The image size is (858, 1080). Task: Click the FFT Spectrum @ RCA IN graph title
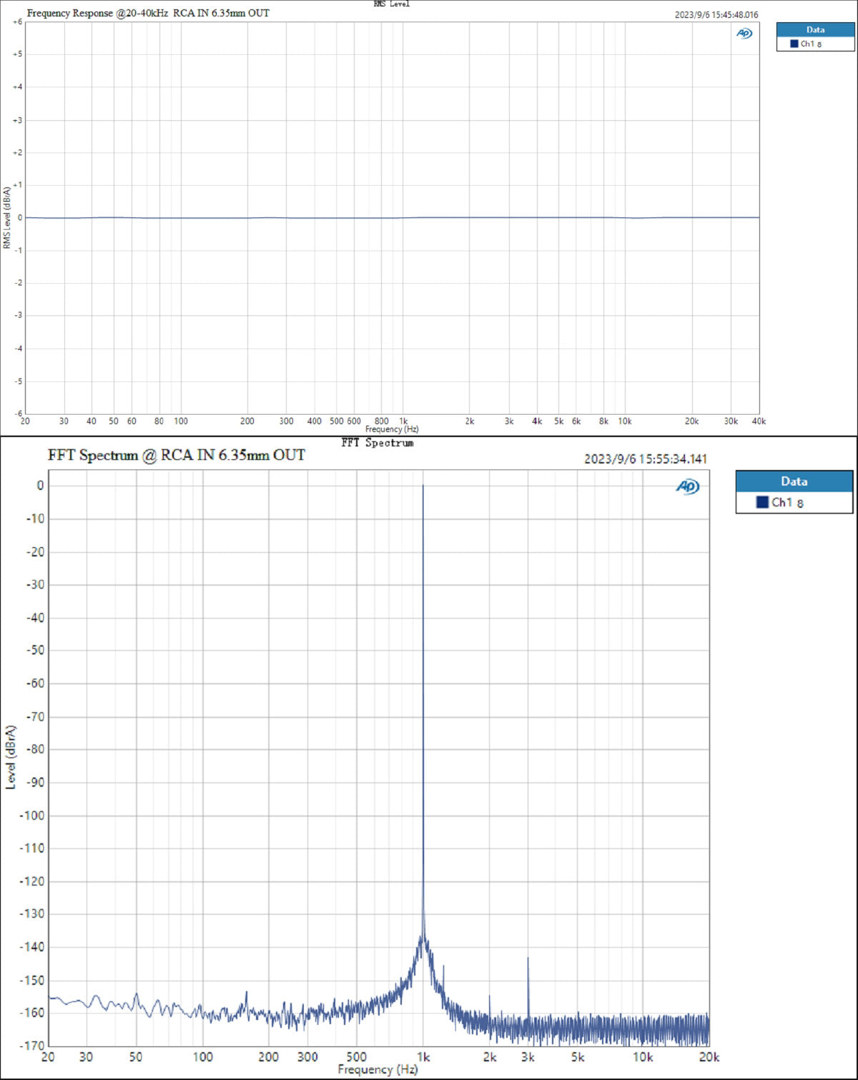point(176,455)
